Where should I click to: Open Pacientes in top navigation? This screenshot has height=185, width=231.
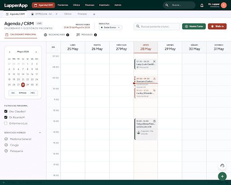63,5
